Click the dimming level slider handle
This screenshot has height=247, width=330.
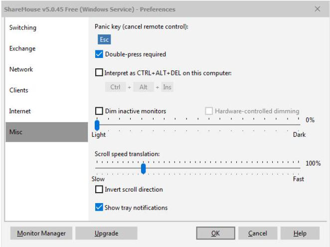point(97,125)
